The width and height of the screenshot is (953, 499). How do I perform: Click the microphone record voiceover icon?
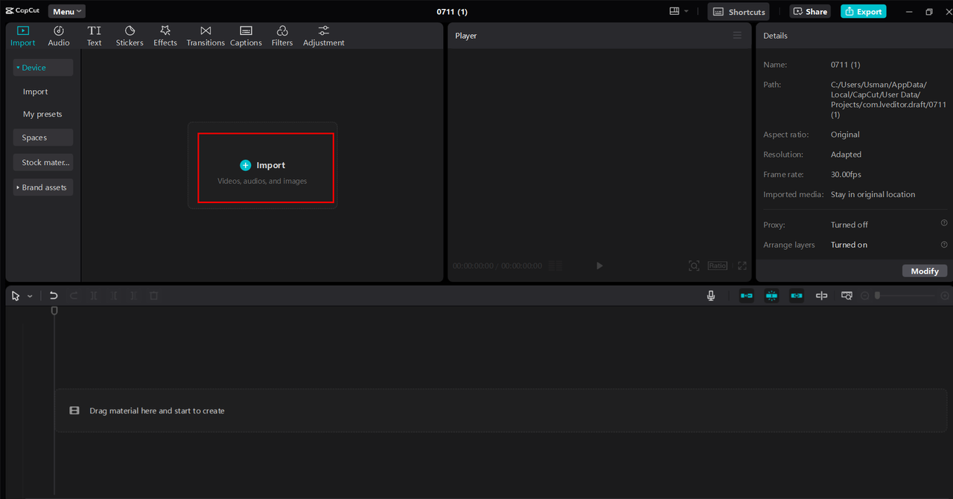(711, 295)
